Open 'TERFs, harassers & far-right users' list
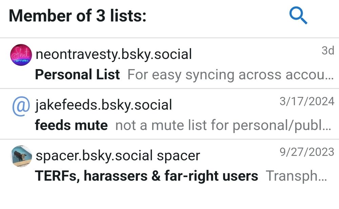 (146, 176)
